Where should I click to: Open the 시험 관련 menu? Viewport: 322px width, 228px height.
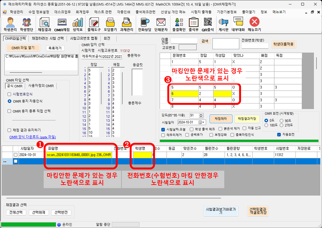click(x=103, y=12)
